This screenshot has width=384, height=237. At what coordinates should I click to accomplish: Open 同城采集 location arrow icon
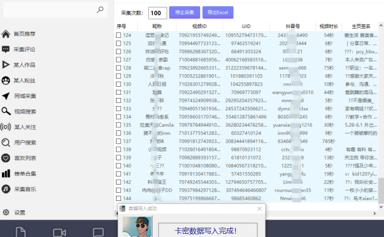(x=6, y=96)
